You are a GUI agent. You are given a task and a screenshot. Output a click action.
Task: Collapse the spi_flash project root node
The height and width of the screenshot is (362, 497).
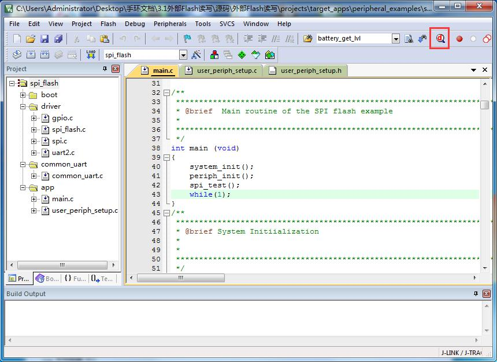coord(12,83)
